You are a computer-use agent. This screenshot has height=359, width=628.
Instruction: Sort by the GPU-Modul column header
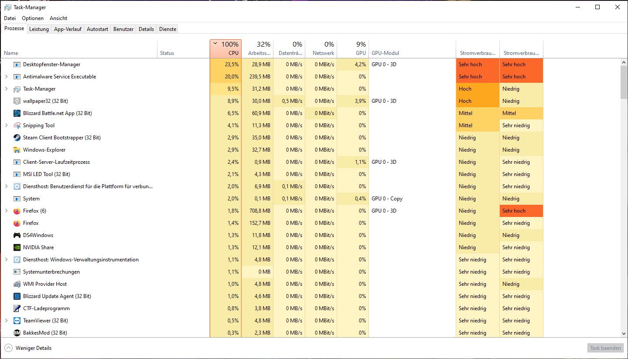point(412,49)
